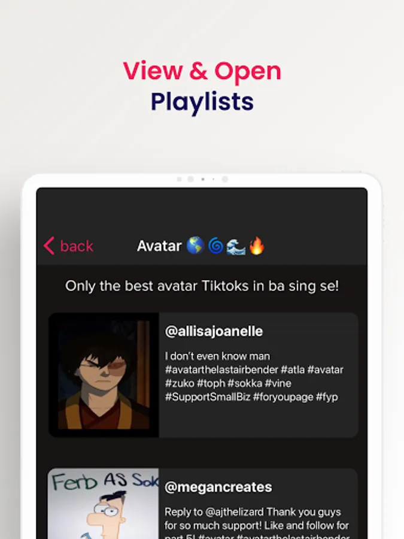Viewport: 404px width, 539px height.
Task: Open the #SupportSmallBiz hashtag
Action: (x=208, y=397)
